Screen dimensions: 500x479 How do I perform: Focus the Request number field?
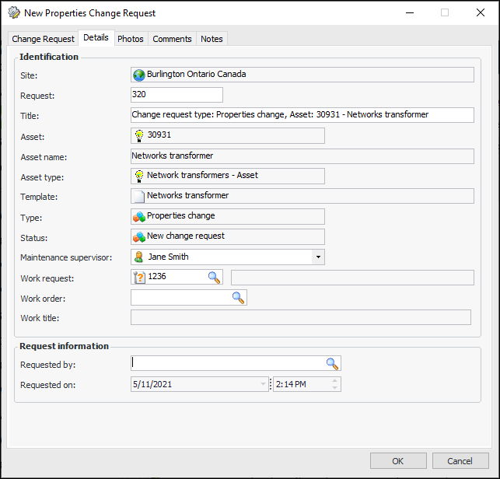click(177, 95)
